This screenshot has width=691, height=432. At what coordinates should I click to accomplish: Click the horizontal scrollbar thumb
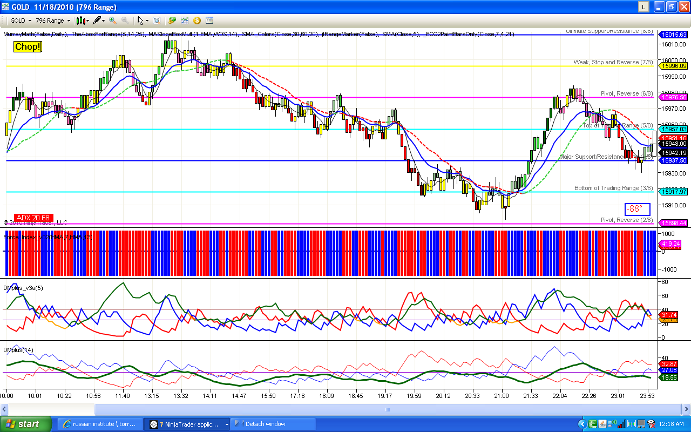[x=387, y=410]
